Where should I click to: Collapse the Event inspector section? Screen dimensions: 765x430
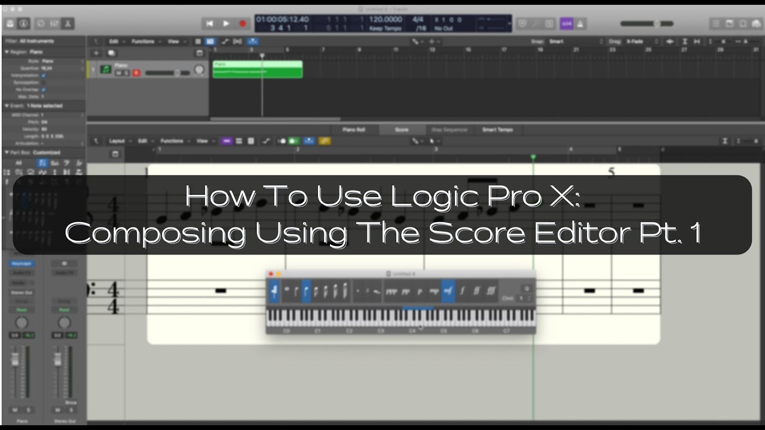coord(7,106)
